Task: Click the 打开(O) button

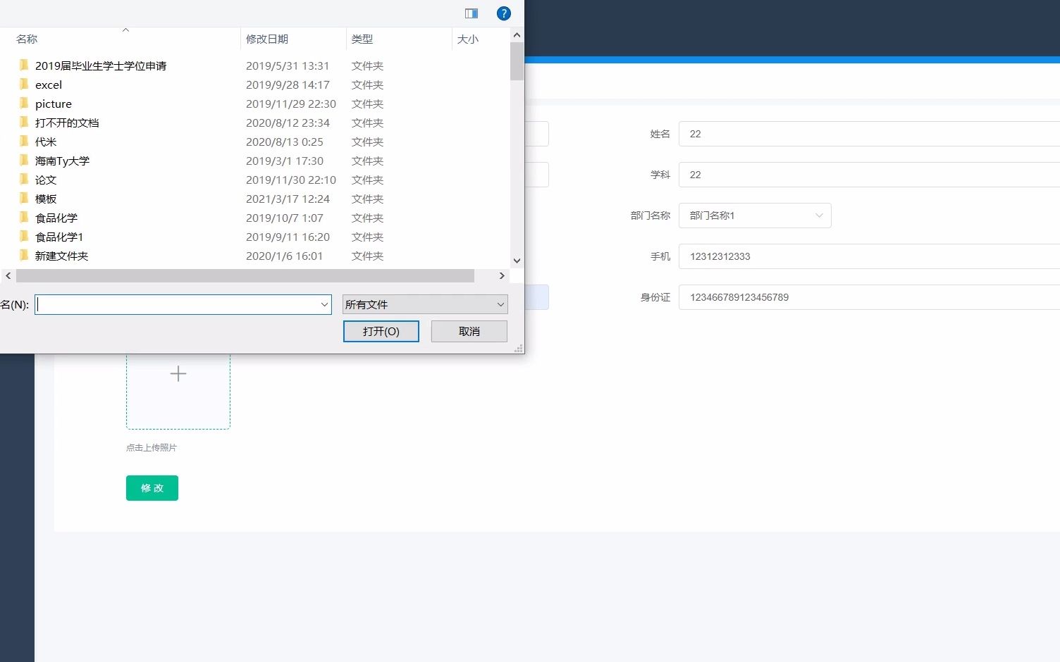Action: click(381, 331)
